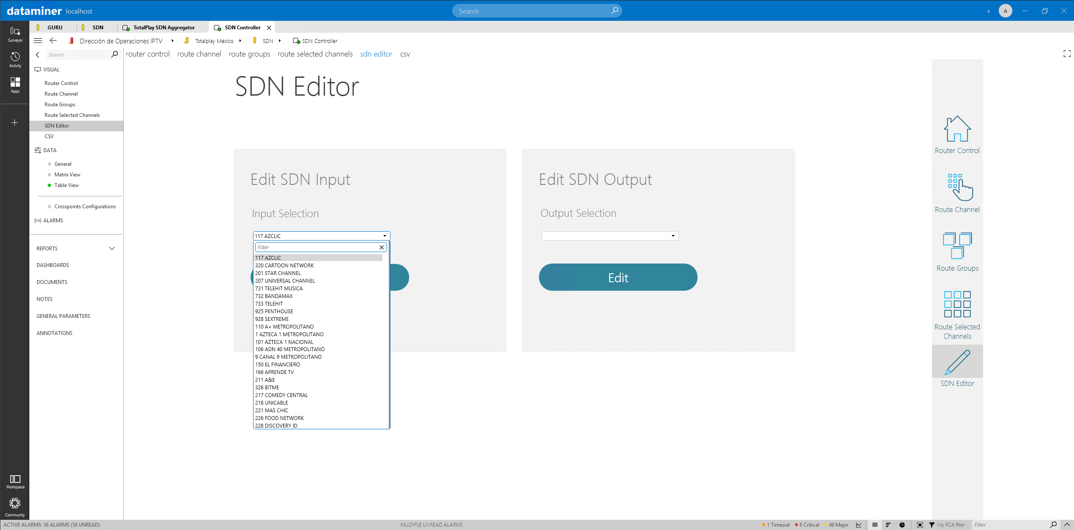Open the csv page tab
The width and height of the screenshot is (1074, 530).
405,54
